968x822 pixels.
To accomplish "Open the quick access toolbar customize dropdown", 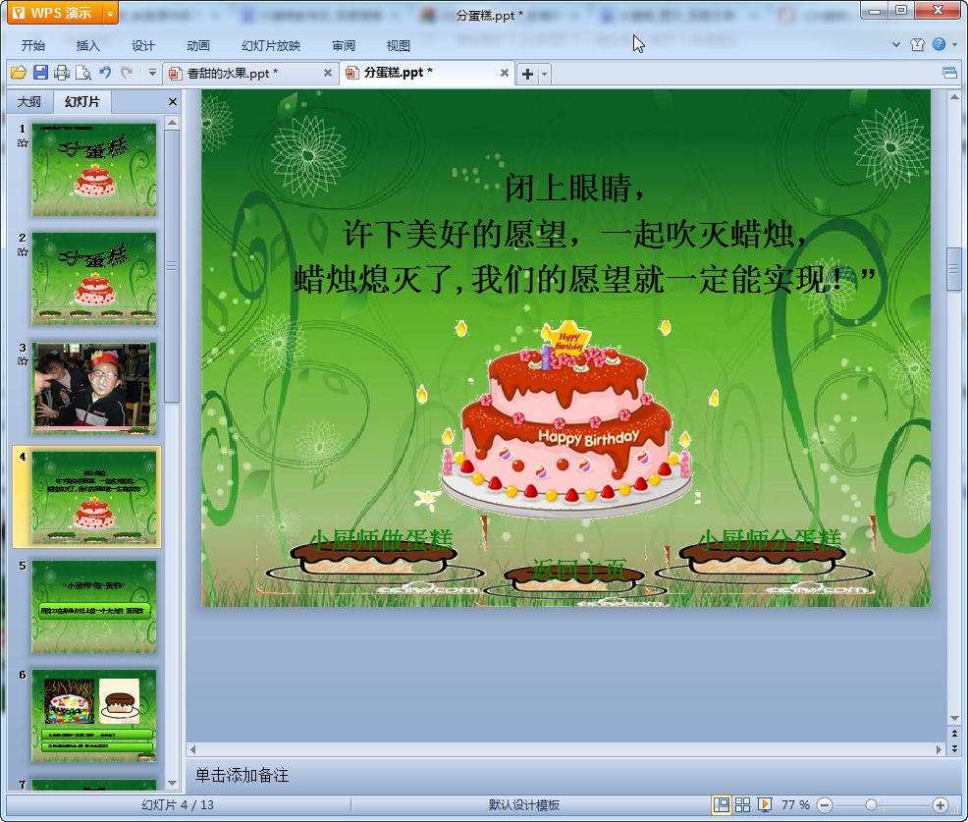I will point(152,73).
